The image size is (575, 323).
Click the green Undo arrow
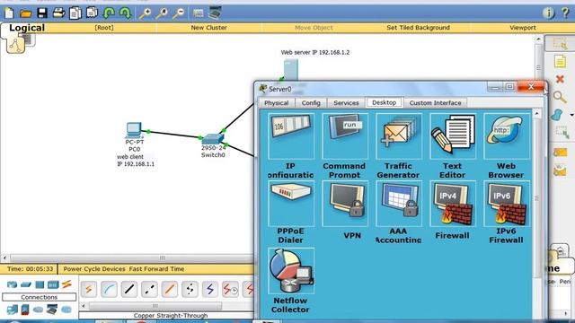[109, 13]
